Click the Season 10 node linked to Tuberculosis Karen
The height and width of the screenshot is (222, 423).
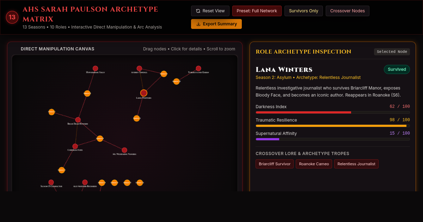[176, 81]
